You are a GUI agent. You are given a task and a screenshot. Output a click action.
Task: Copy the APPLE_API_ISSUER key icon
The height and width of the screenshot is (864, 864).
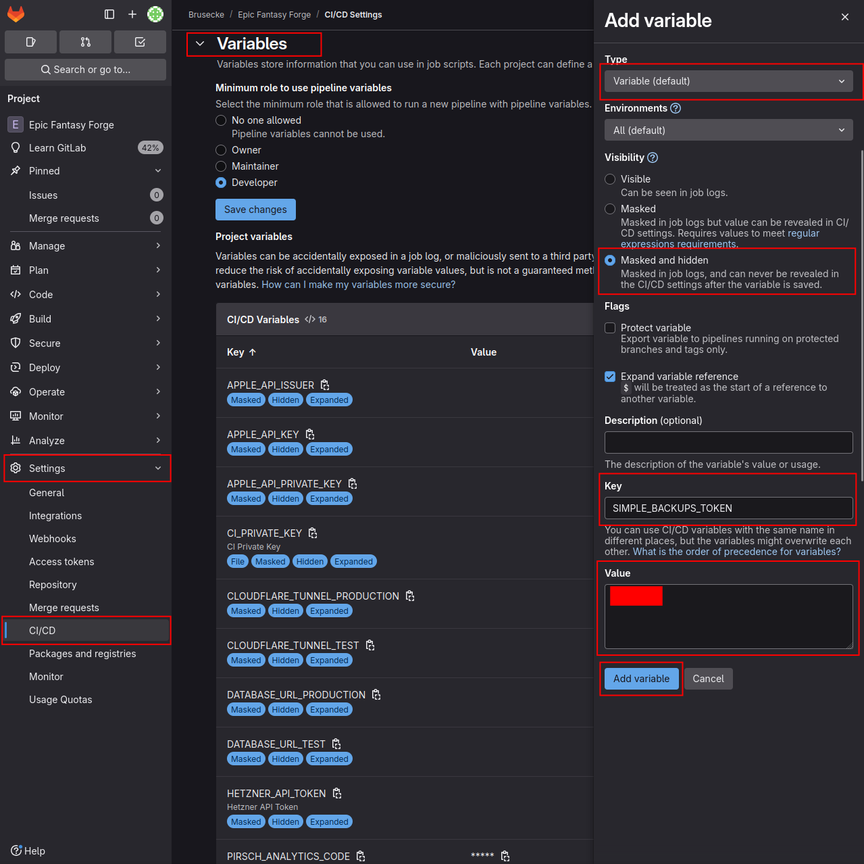(x=325, y=385)
